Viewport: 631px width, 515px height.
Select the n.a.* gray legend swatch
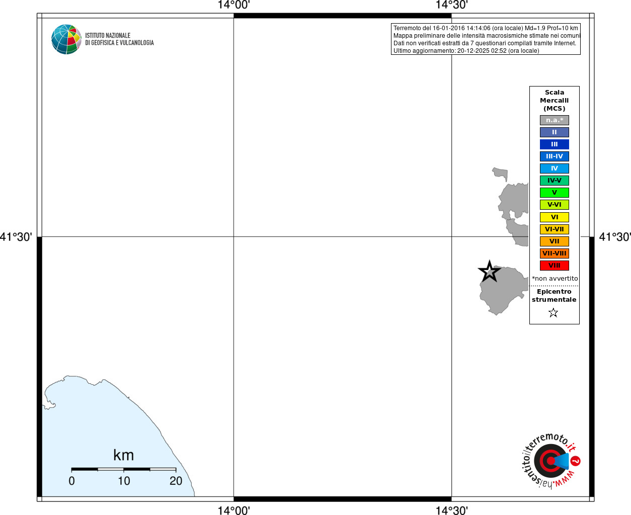click(555, 120)
